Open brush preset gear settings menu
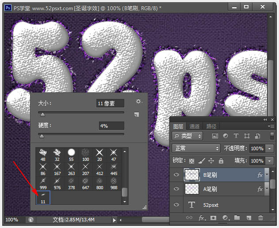 [x=139, y=102]
